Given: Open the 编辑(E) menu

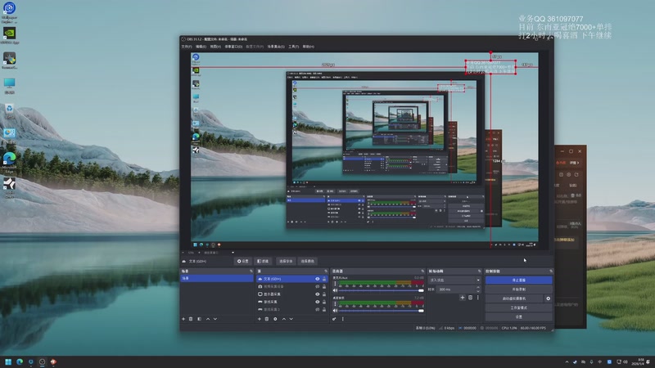Looking at the screenshot, I should tap(201, 47).
